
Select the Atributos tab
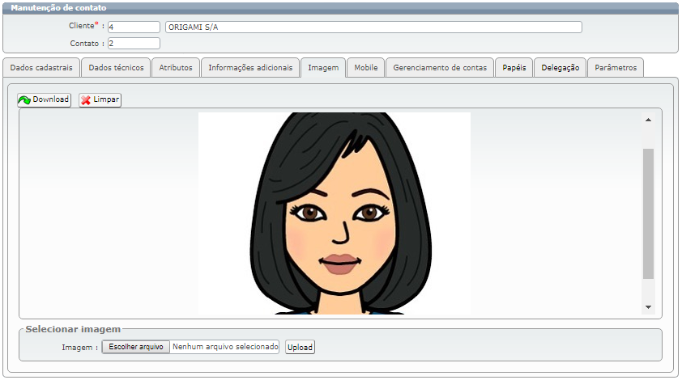pos(176,68)
